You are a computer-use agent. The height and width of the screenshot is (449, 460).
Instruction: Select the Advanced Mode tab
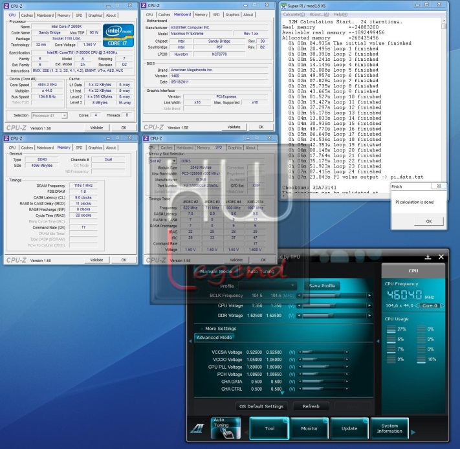point(214,338)
